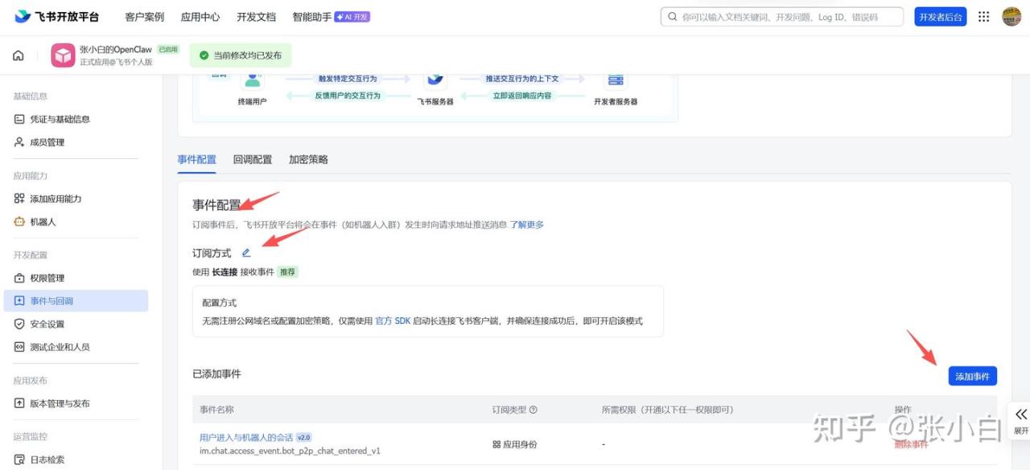
Task: Click the 飞书开放平台 logo
Action: point(56,17)
